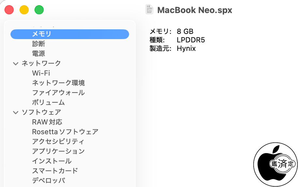The height and width of the screenshot is (187, 298).
Task: Collapse the ネットワーク section chevron
Action: pyautogui.click(x=15, y=64)
